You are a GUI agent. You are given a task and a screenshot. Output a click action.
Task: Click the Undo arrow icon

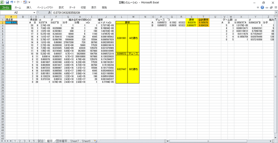[12, 2]
